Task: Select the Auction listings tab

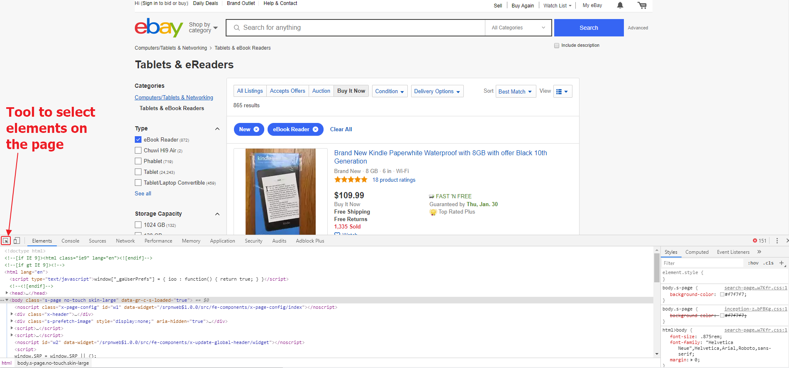Action: 321,91
